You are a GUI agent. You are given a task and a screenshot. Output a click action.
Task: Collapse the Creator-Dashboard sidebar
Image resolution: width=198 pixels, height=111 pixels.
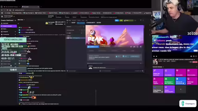[x=15, y=20]
